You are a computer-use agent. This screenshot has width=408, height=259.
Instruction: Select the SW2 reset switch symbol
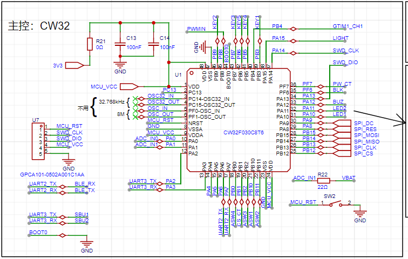click(336, 203)
